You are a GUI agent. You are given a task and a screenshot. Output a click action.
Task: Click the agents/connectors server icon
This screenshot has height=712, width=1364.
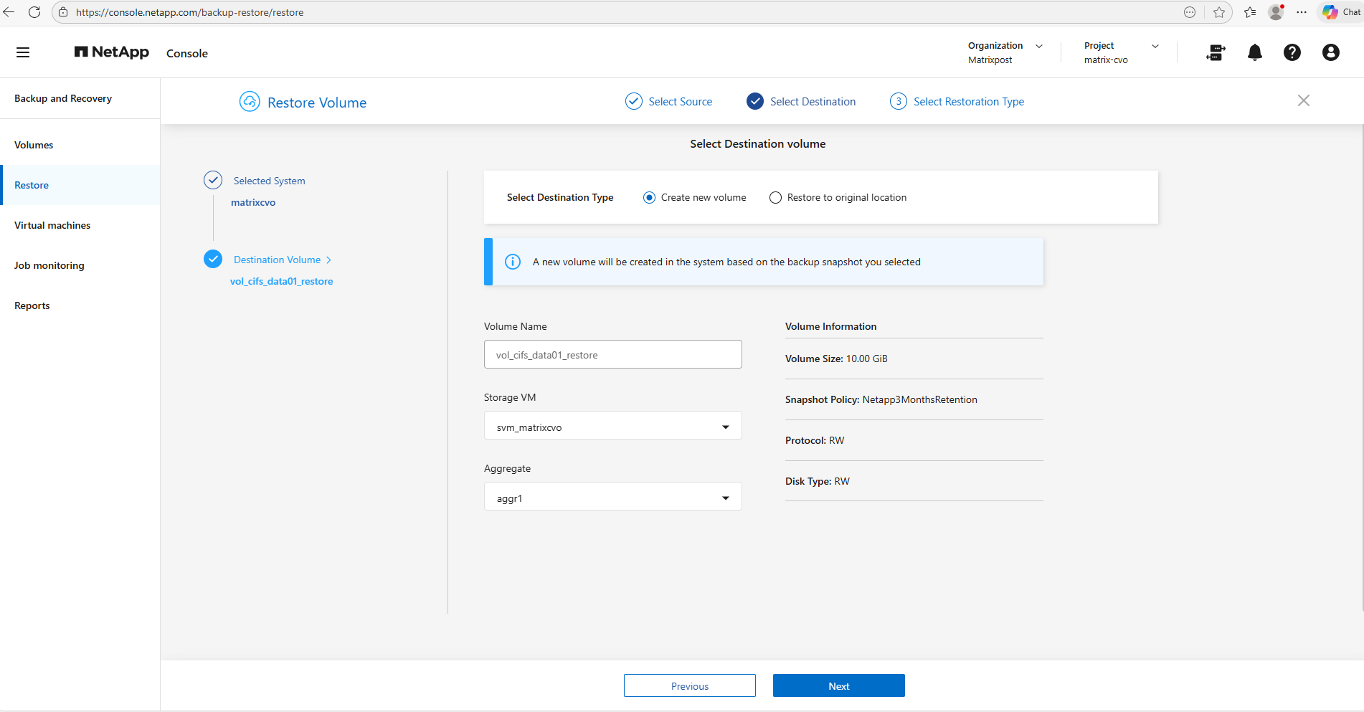pyautogui.click(x=1216, y=52)
